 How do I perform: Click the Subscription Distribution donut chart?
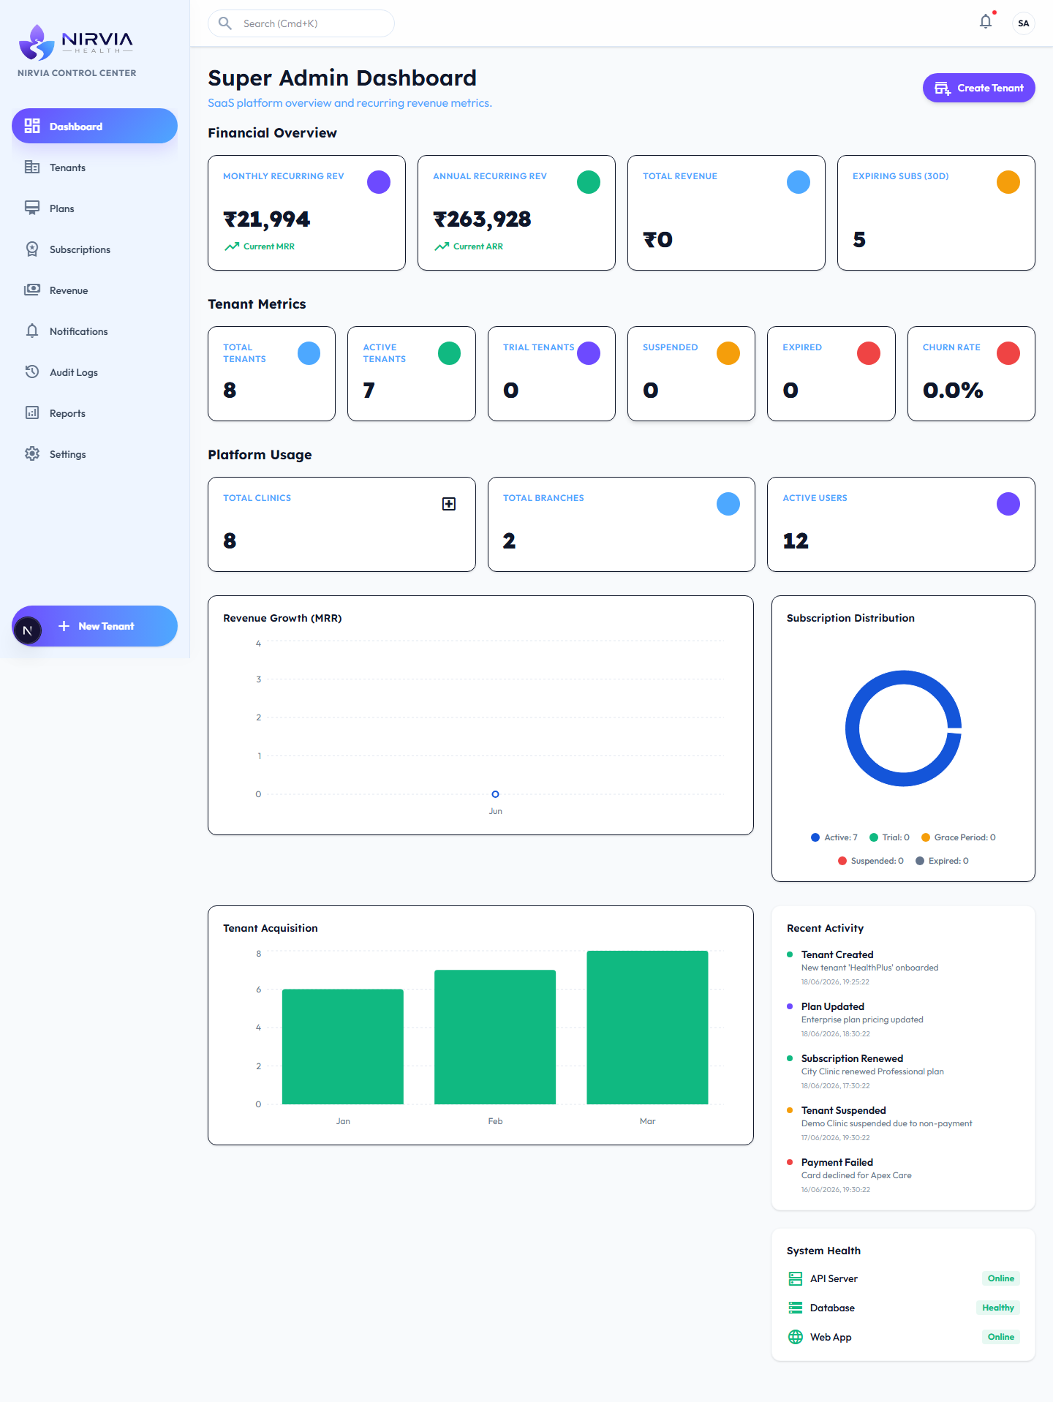[x=903, y=728]
